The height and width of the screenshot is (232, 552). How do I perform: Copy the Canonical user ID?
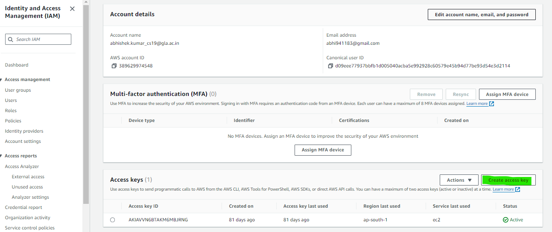point(330,66)
